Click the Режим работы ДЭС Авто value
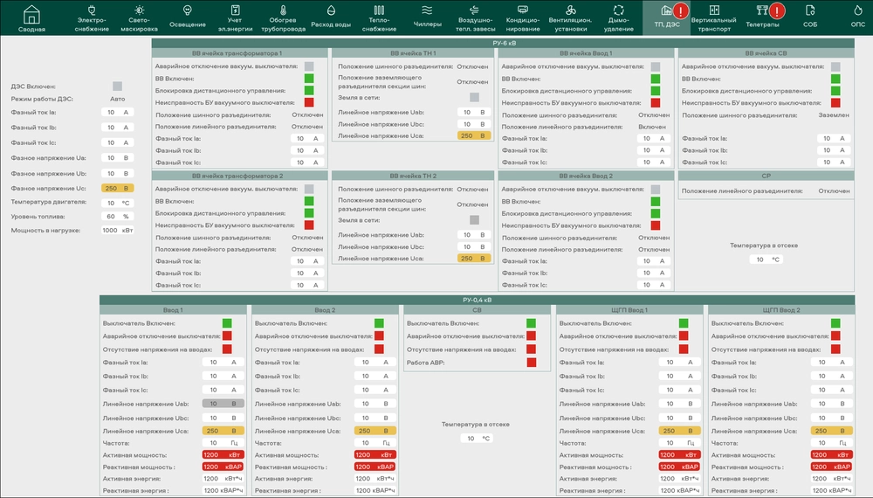This screenshot has height=498, width=873. tap(117, 99)
